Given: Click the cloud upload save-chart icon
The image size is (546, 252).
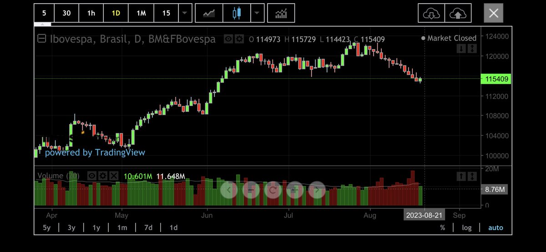Looking at the screenshot, I should pyautogui.click(x=458, y=14).
